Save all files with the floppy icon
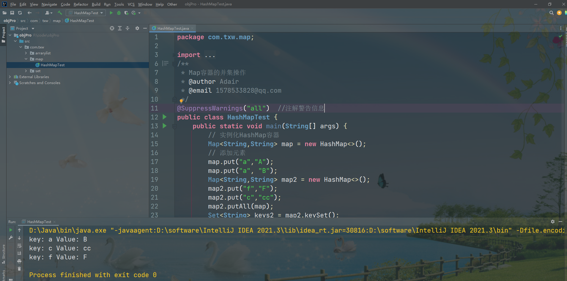 [x=12, y=13]
